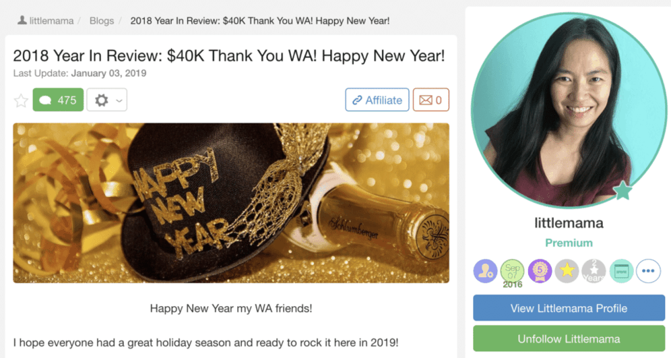Toggle the Unfollow Littlemama button

(x=569, y=338)
